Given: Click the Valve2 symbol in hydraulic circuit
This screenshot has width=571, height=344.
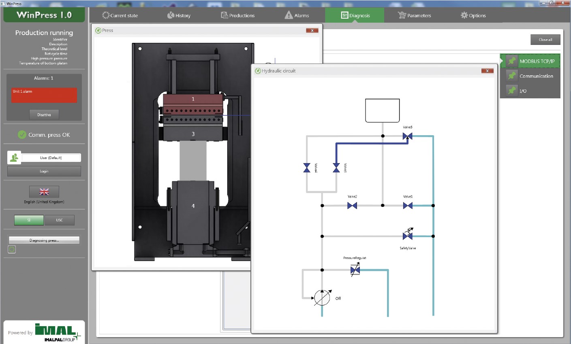Looking at the screenshot, I should point(352,206).
